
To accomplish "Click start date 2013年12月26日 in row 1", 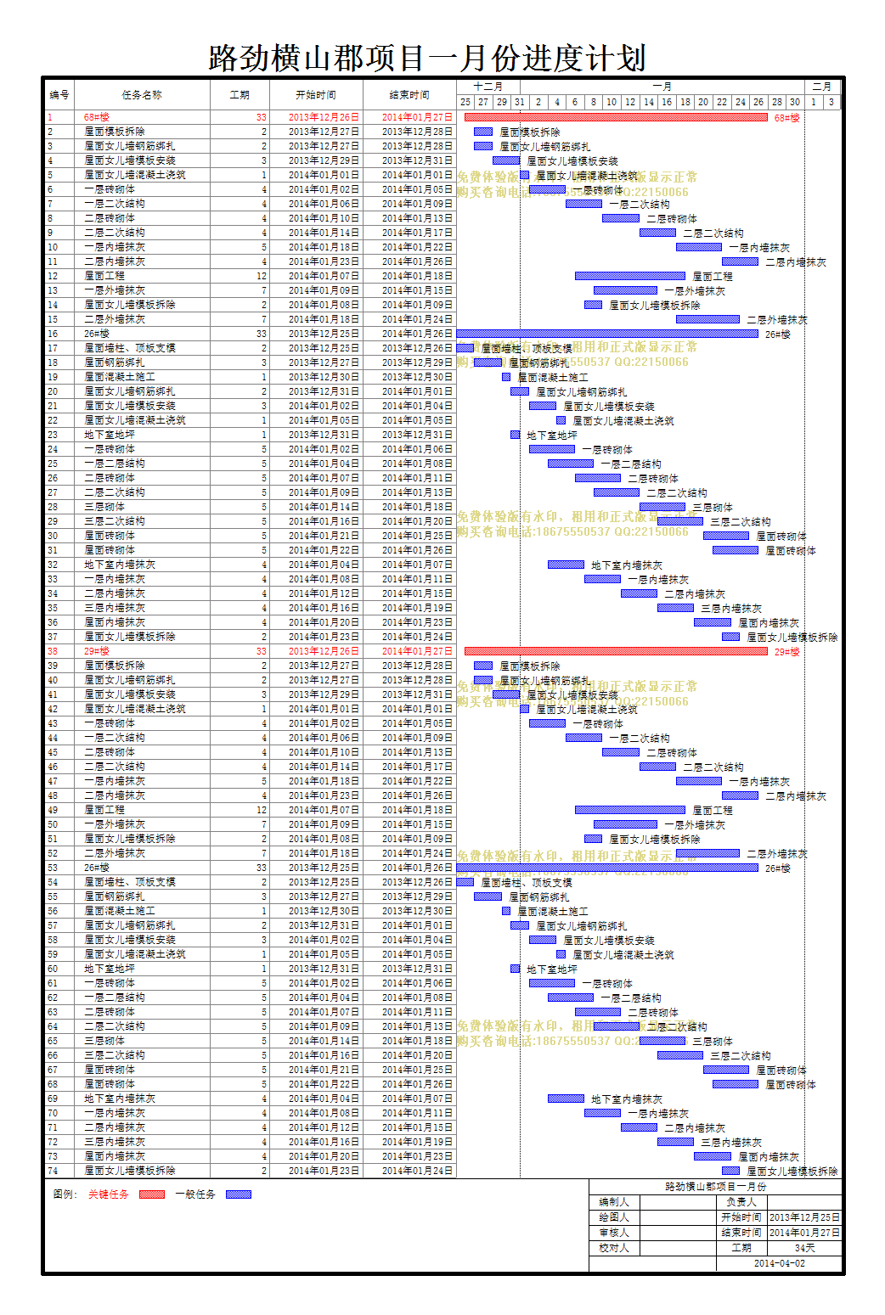I will coord(324,117).
